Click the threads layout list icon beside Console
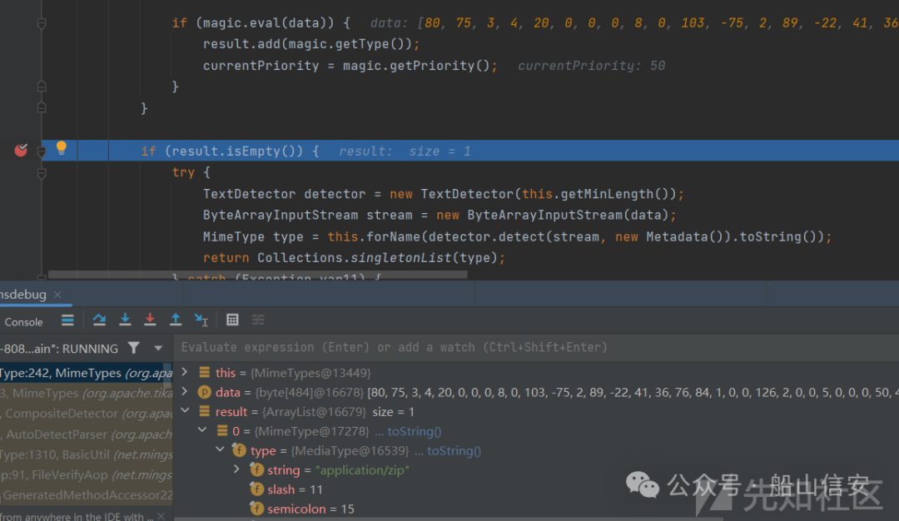The image size is (899, 521). click(67, 320)
